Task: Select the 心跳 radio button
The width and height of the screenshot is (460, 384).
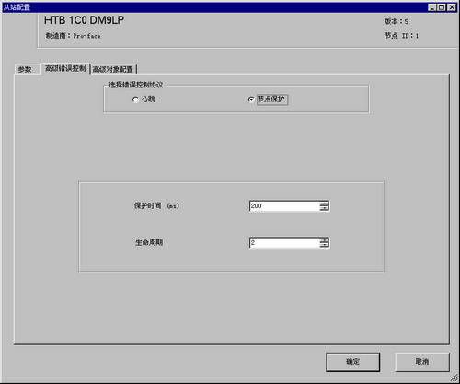Action: [x=135, y=99]
